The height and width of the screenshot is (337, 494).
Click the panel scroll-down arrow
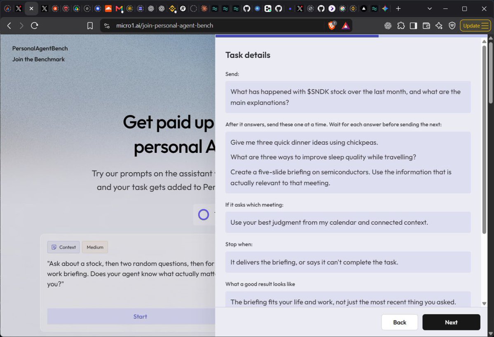tap(484, 304)
